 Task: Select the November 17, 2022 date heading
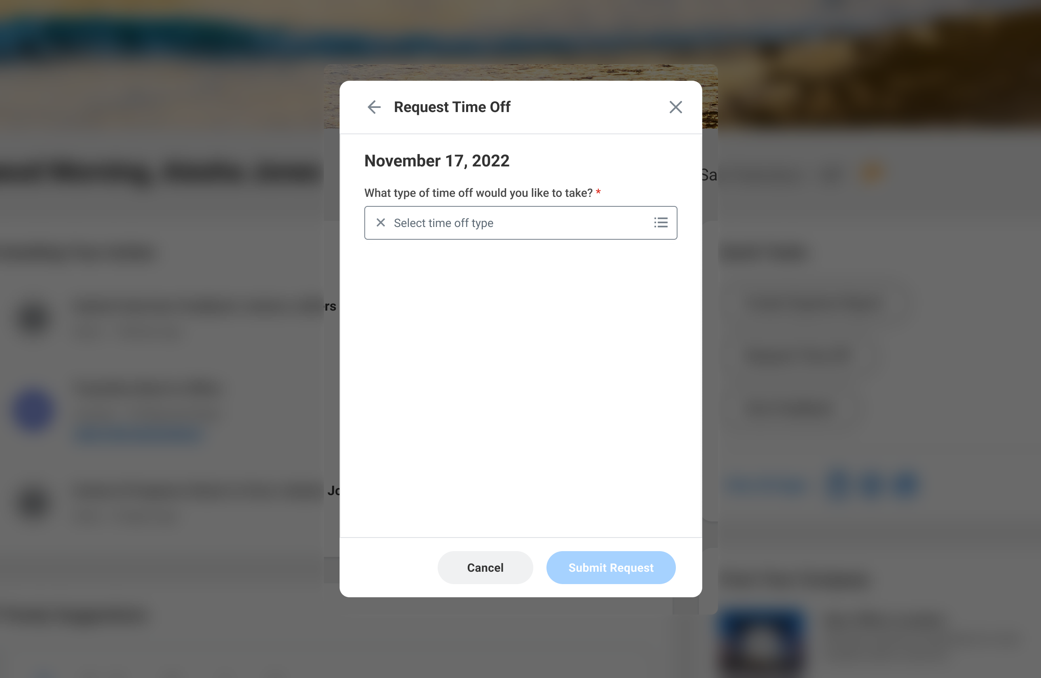tap(436, 161)
